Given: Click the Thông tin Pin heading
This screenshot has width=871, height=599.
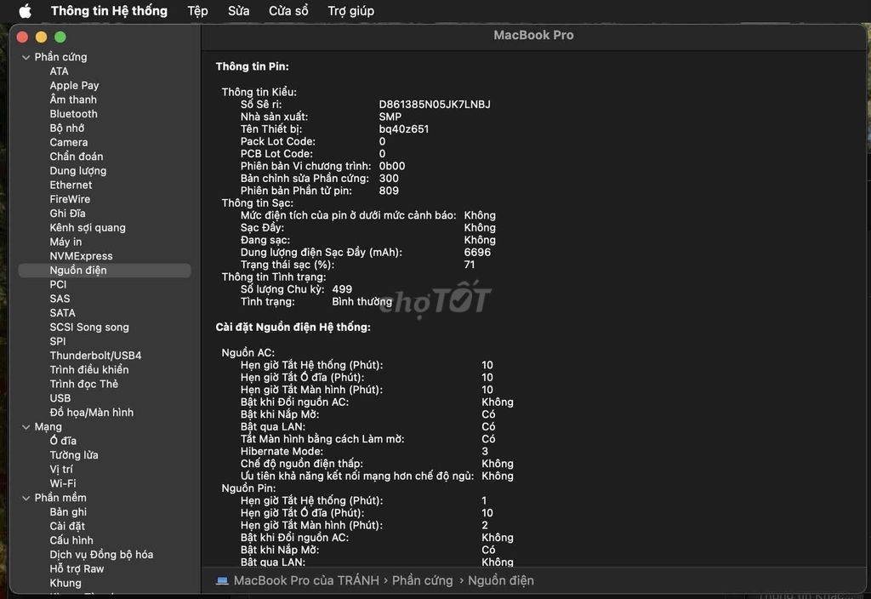Looking at the screenshot, I should coord(252,66).
